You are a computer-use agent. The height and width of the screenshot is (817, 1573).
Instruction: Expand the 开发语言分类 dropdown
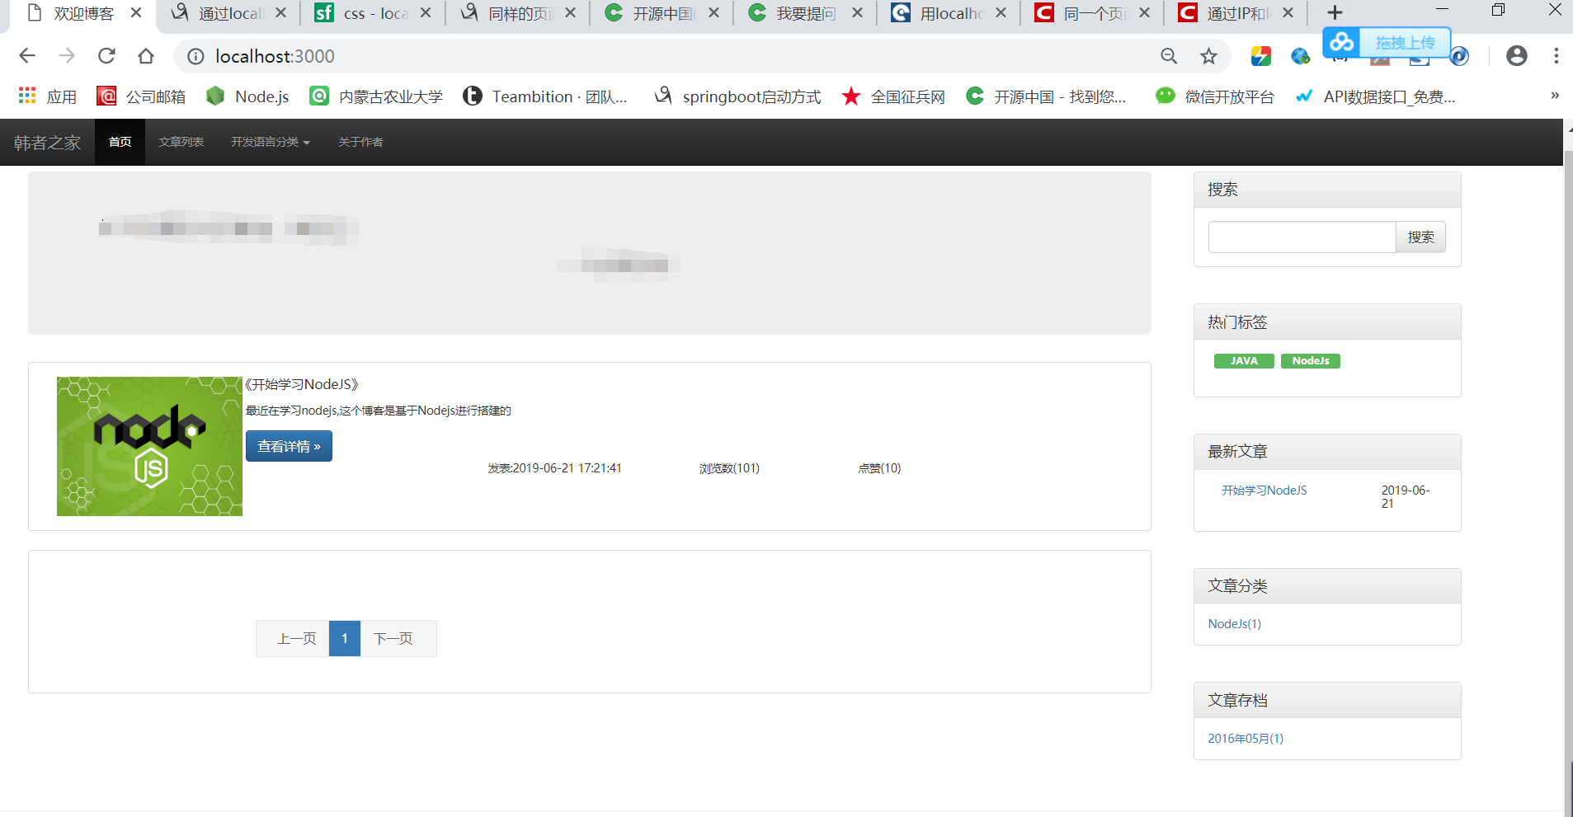tap(271, 142)
